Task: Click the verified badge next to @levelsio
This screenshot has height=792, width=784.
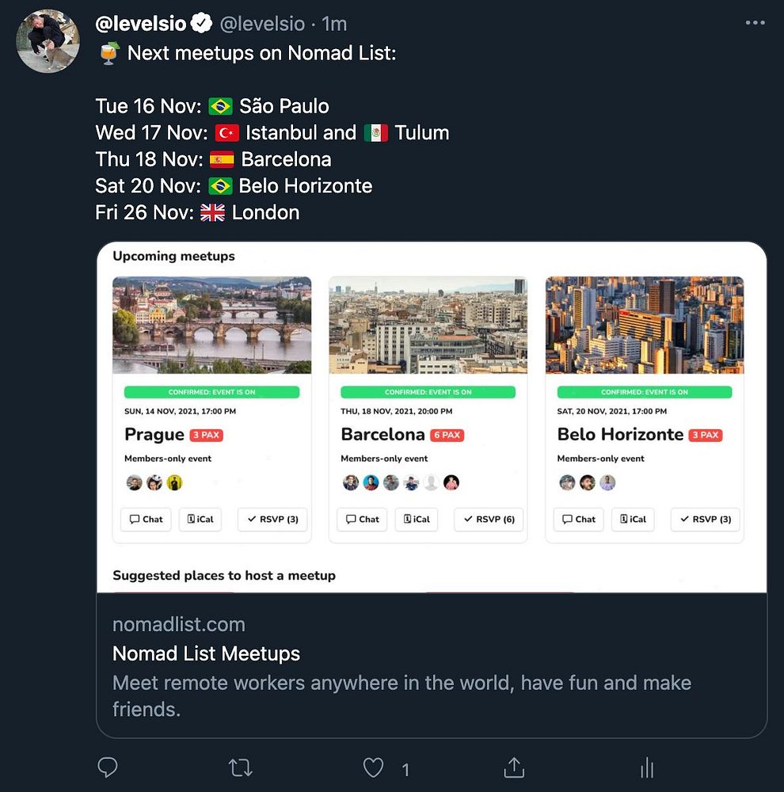Action: coord(202,24)
